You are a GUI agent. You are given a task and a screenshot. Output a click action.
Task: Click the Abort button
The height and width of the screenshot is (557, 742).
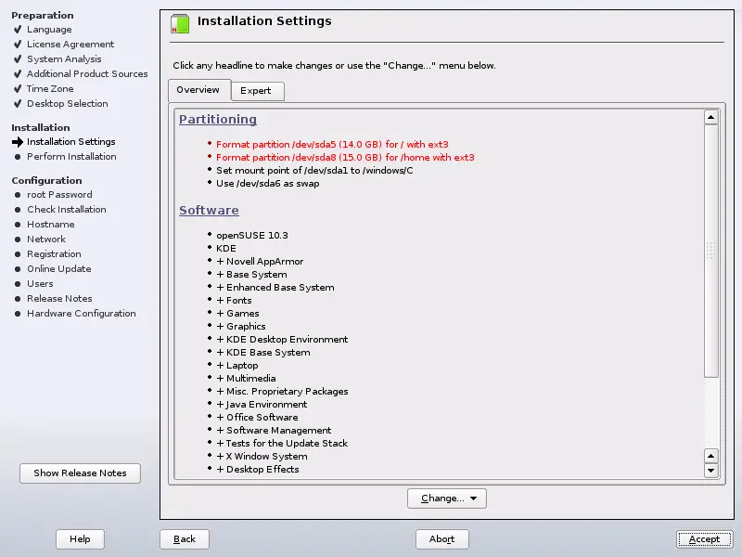(x=442, y=539)
